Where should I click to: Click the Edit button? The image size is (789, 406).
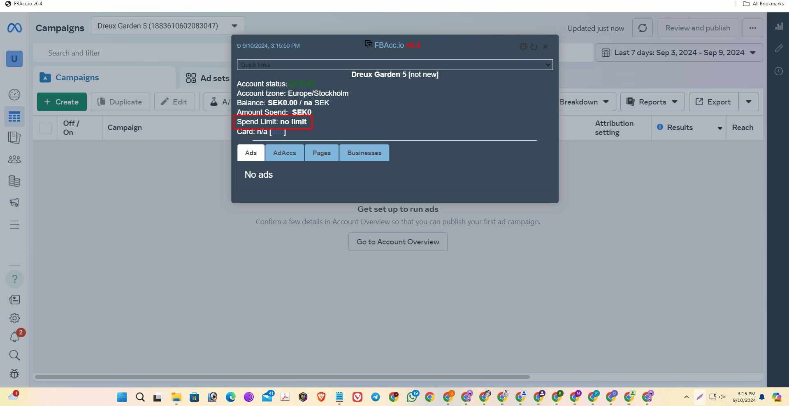coord(174,102)
